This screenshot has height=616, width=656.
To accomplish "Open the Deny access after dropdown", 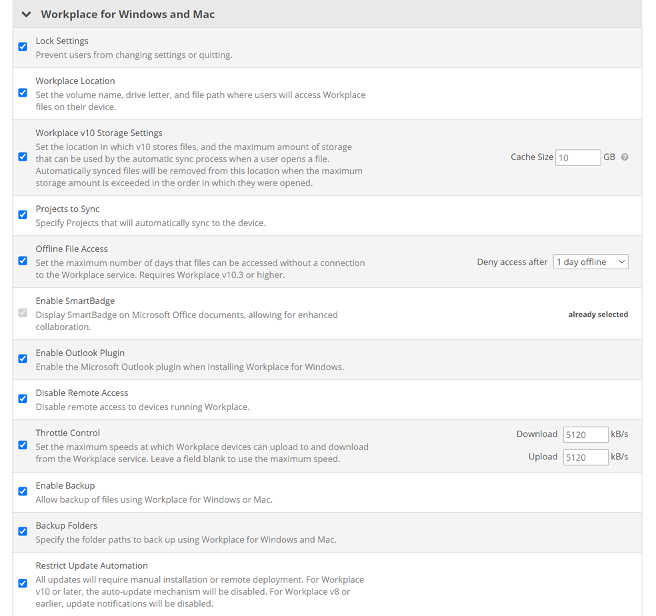I will point(590,262).
